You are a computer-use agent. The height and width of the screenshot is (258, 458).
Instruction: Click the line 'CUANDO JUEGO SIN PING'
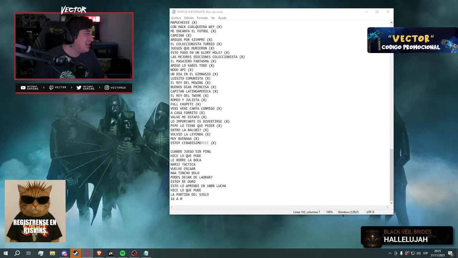point(190,152)
